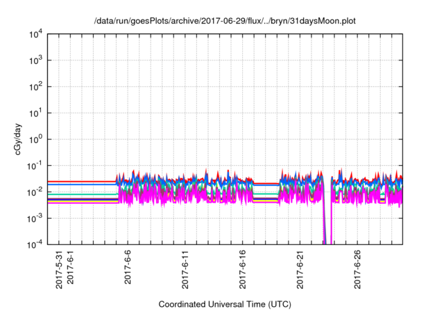
Task: Select the 10^2 y-axis tick label
Action: coord(37,87)
